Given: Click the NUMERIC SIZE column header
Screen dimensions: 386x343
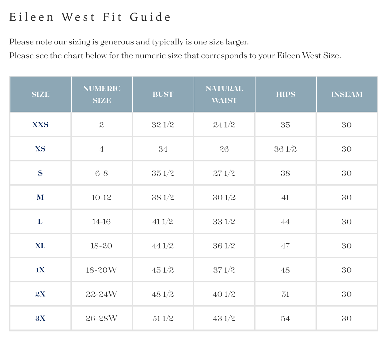Looking at the screenshot, I should click(x=102, y=94).
